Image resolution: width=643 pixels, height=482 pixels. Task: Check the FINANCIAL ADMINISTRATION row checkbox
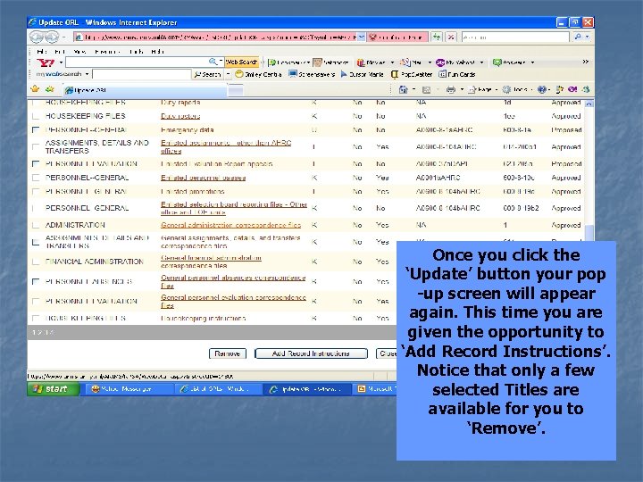(x=36, y=262)
